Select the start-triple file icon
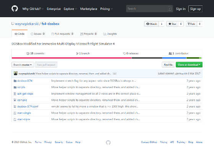The width and height of the screenshot is (214, 151). click(15, 119)
